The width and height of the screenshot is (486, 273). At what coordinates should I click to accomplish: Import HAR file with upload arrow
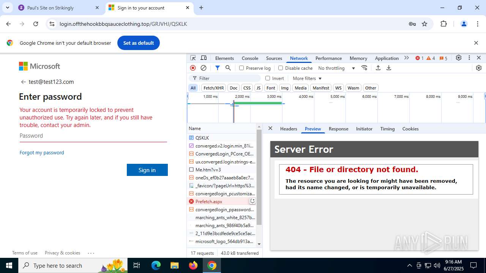(x=378, y=68)
